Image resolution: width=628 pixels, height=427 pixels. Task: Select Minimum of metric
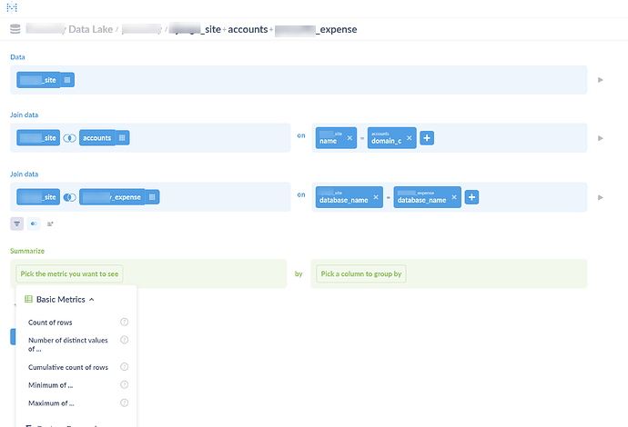click(x=50, y=385)
